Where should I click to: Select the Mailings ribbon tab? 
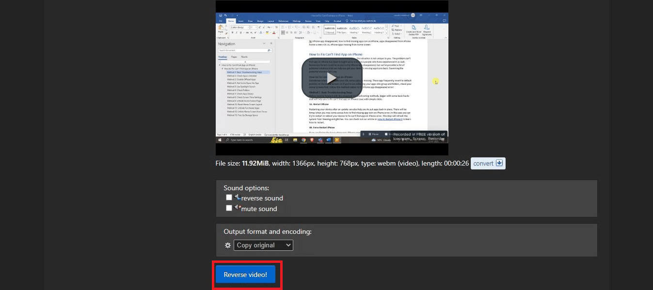click(x=296, y=21)
